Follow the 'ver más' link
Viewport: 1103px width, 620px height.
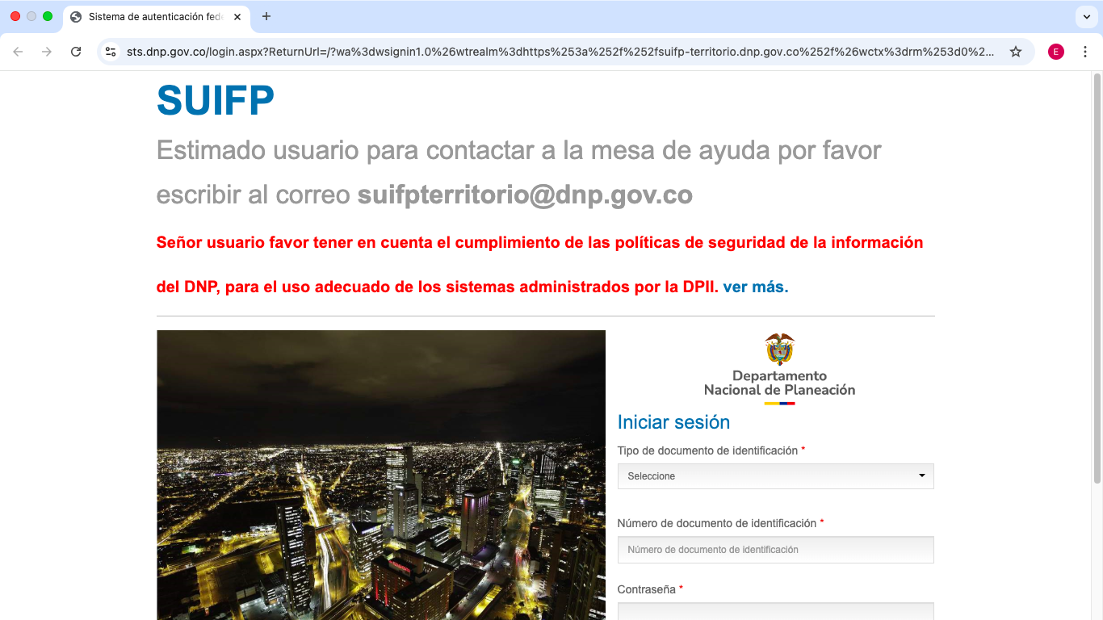(x=755, y=287)
